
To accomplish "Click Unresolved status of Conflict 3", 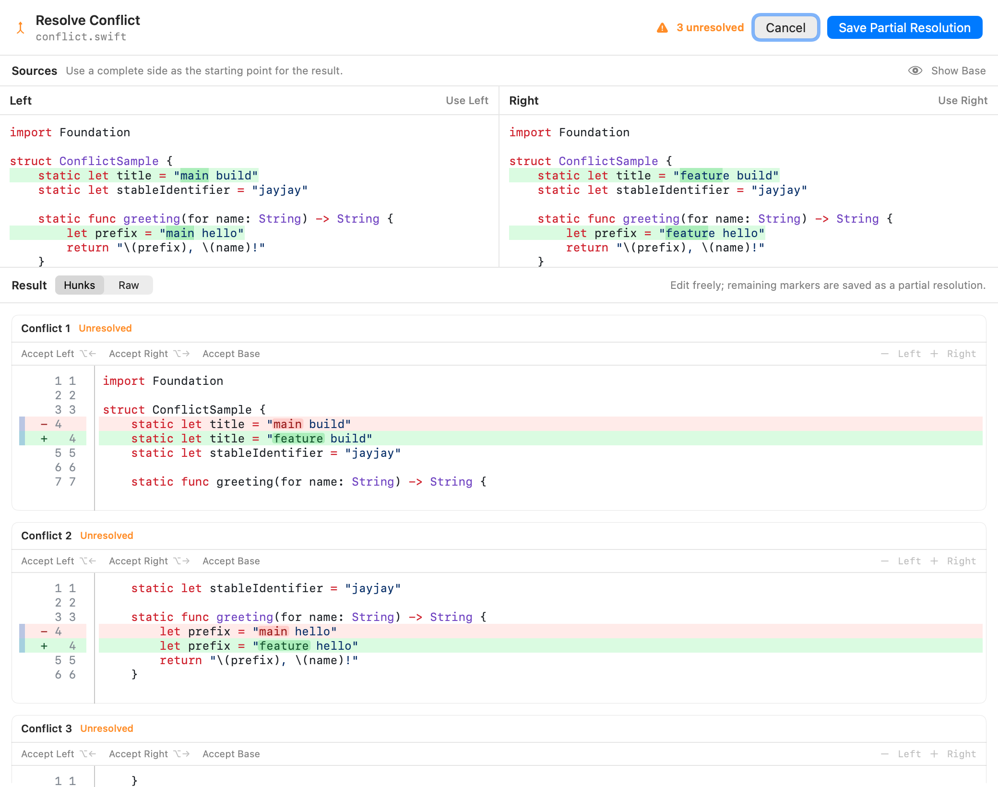I will click(107, 728).
